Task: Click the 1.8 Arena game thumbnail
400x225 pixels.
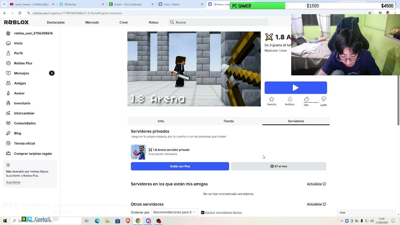Action: coord(194,69)
